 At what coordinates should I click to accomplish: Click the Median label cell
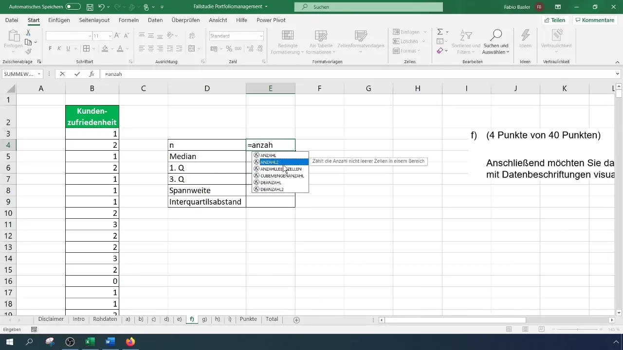click(207, 157)
